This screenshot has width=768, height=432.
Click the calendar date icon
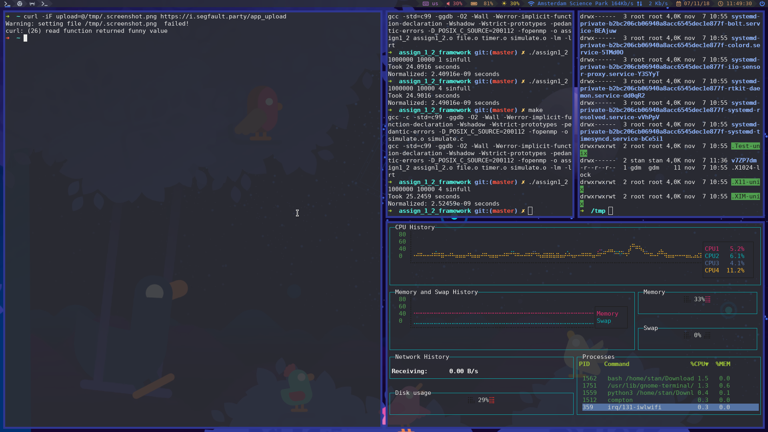pyautogui.click(x=679, y=4)
